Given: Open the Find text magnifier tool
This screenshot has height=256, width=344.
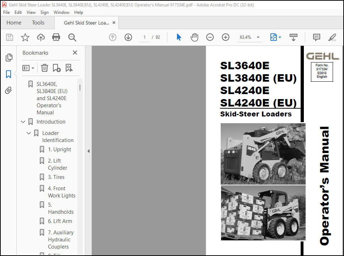Looking at the screenshot, I should click(x=72, y=38).
